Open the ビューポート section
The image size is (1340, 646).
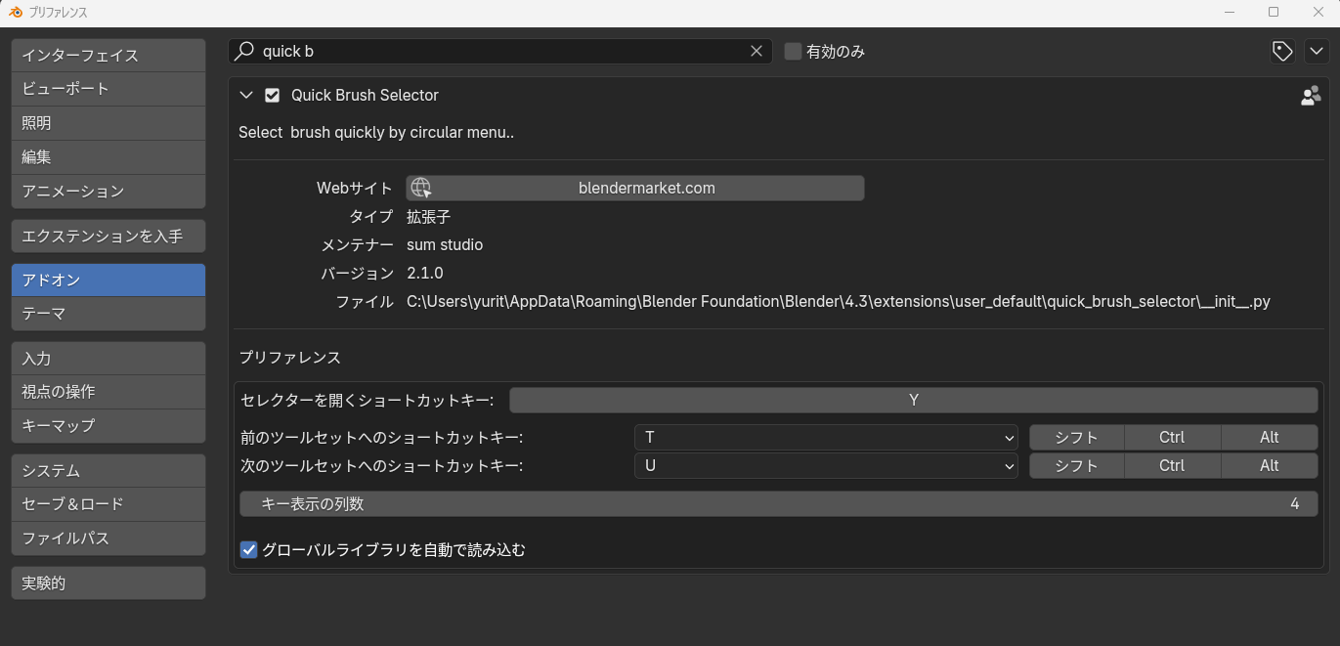pyautogui.click(x=108, y=88)
